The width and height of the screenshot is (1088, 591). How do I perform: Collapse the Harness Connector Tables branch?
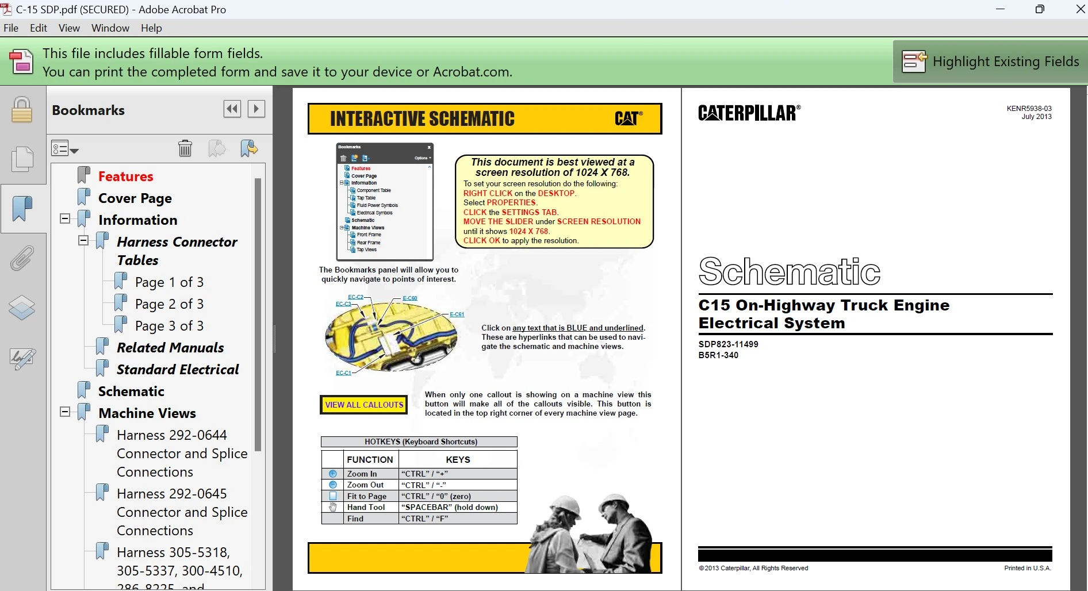click(x=83, y=240)
